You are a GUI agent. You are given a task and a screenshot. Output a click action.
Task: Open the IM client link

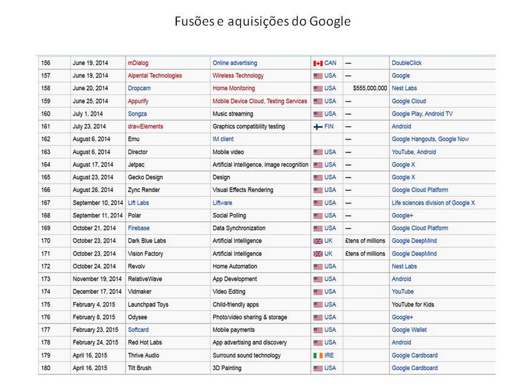pyautogui.click(x=223, y=139)
